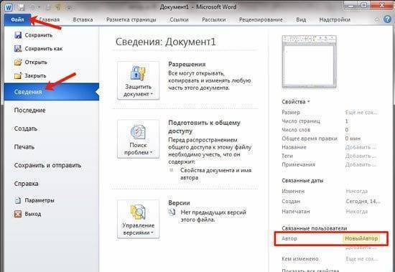
Task: Click the Выход red X icon
Action: tap(18, 214)
